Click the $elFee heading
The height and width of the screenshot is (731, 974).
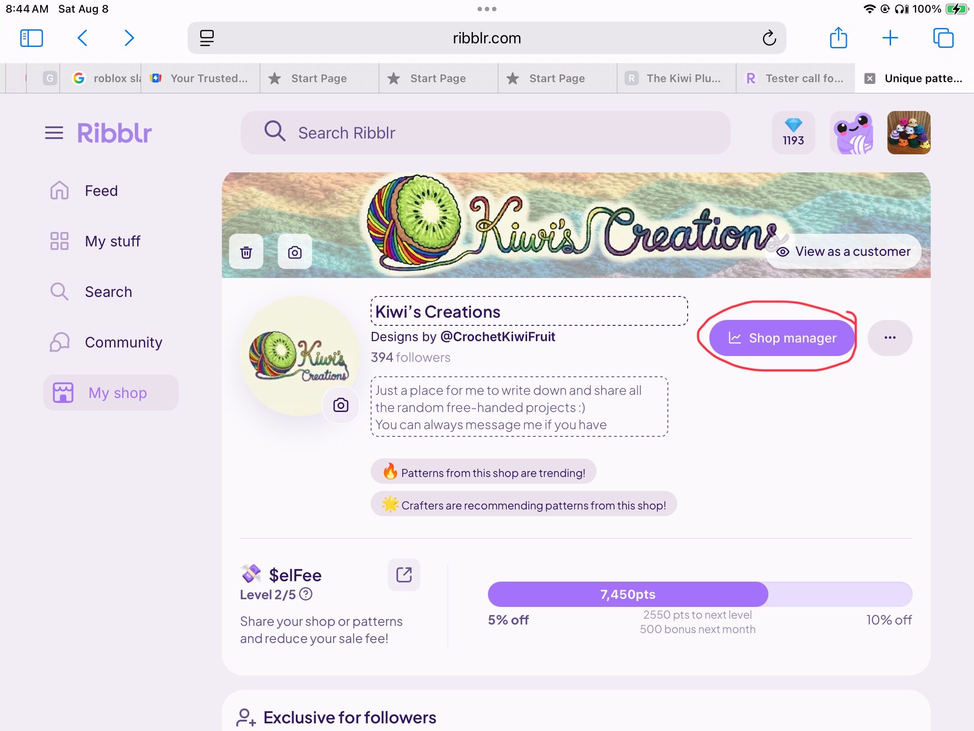(295, 575)
